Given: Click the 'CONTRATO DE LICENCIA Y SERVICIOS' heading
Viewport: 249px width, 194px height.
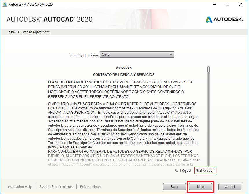Looking at the screenshot, I should coord(124,75).
